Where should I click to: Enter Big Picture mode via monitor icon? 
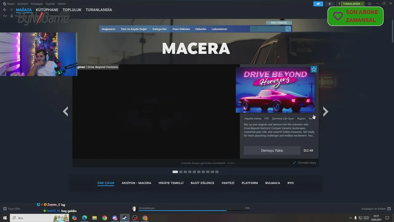click(370, 4)
